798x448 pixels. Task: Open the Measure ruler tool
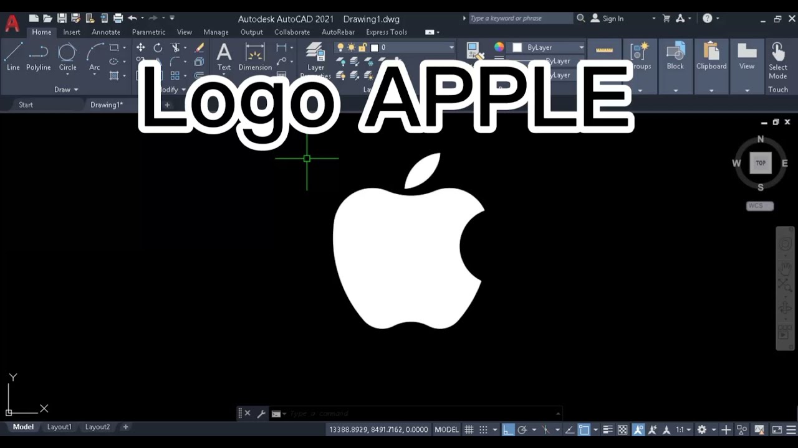click(604, 50)
